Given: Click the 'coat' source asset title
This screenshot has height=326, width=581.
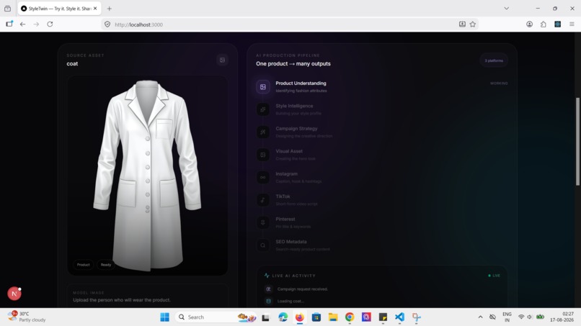Looking at the screenshot, I should [72, 63].
